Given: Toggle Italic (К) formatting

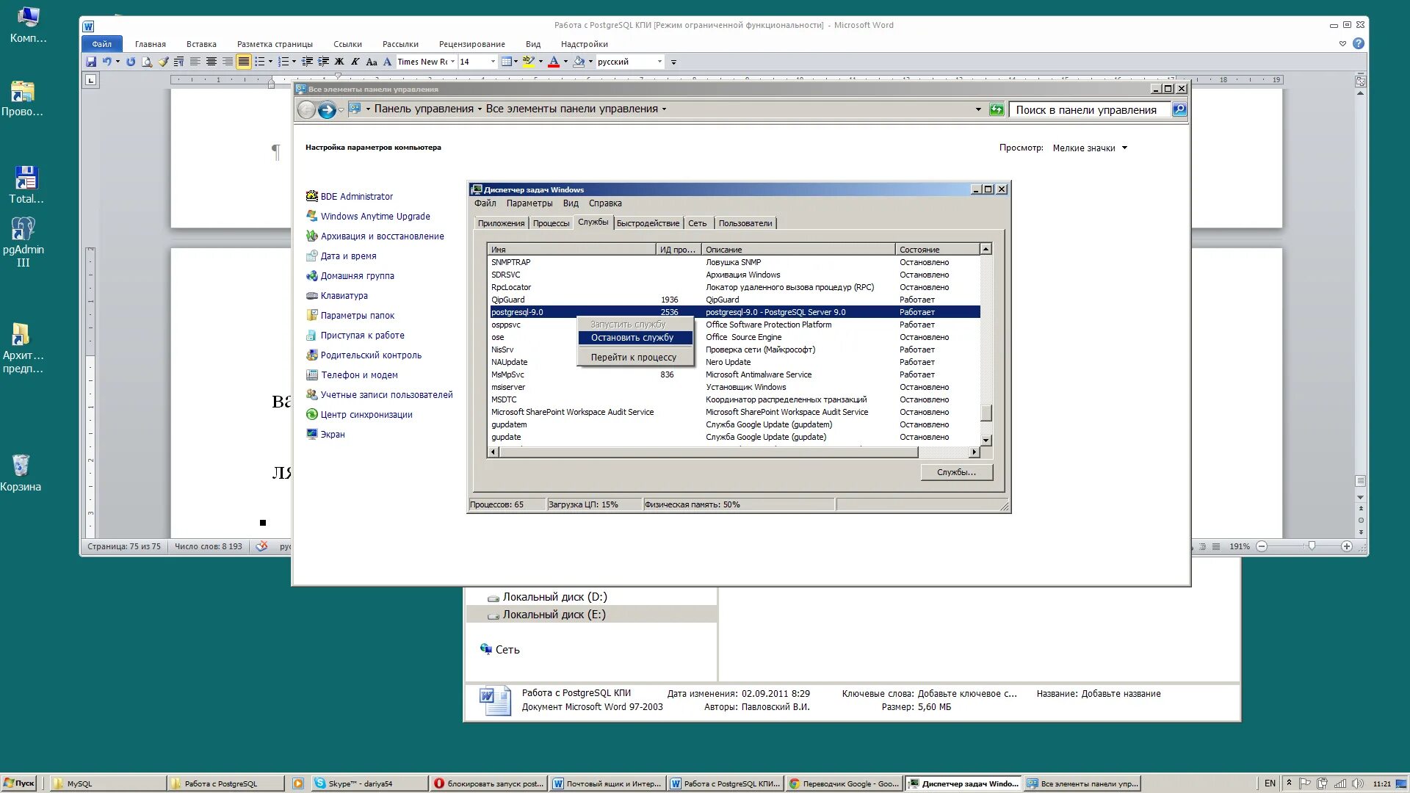Looking at the screenshot, I should point(355,62).
